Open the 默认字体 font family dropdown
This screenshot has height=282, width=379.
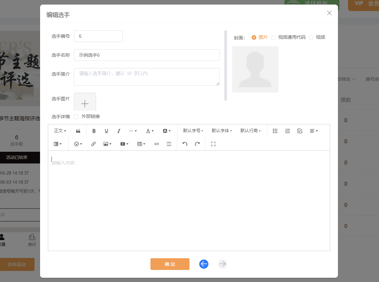222,131
